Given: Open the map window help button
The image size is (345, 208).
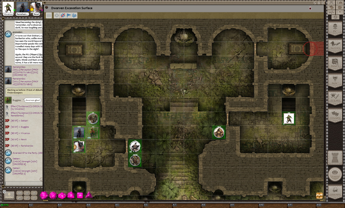Looking at the screenshot, I should [x=319, y=3].
